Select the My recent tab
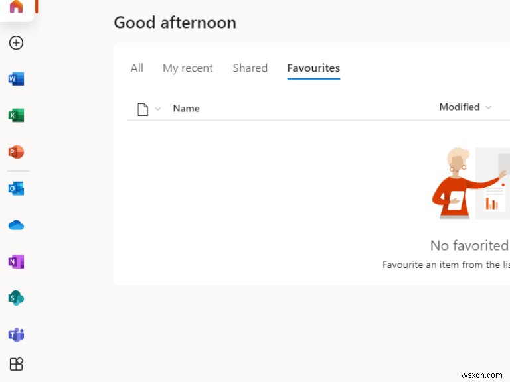The image size is (510, 382). click(x=188, y=68)
